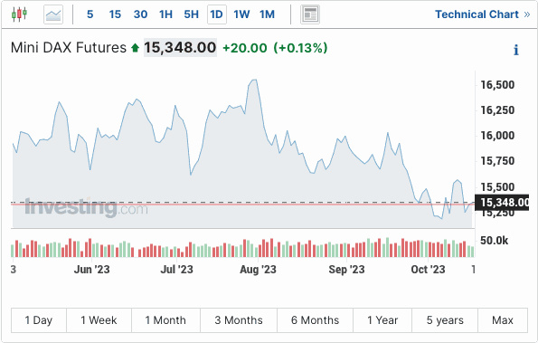The width and height of the screenshot is (538, 343).
Task: Show the Max range
Action: click(503, 320)
